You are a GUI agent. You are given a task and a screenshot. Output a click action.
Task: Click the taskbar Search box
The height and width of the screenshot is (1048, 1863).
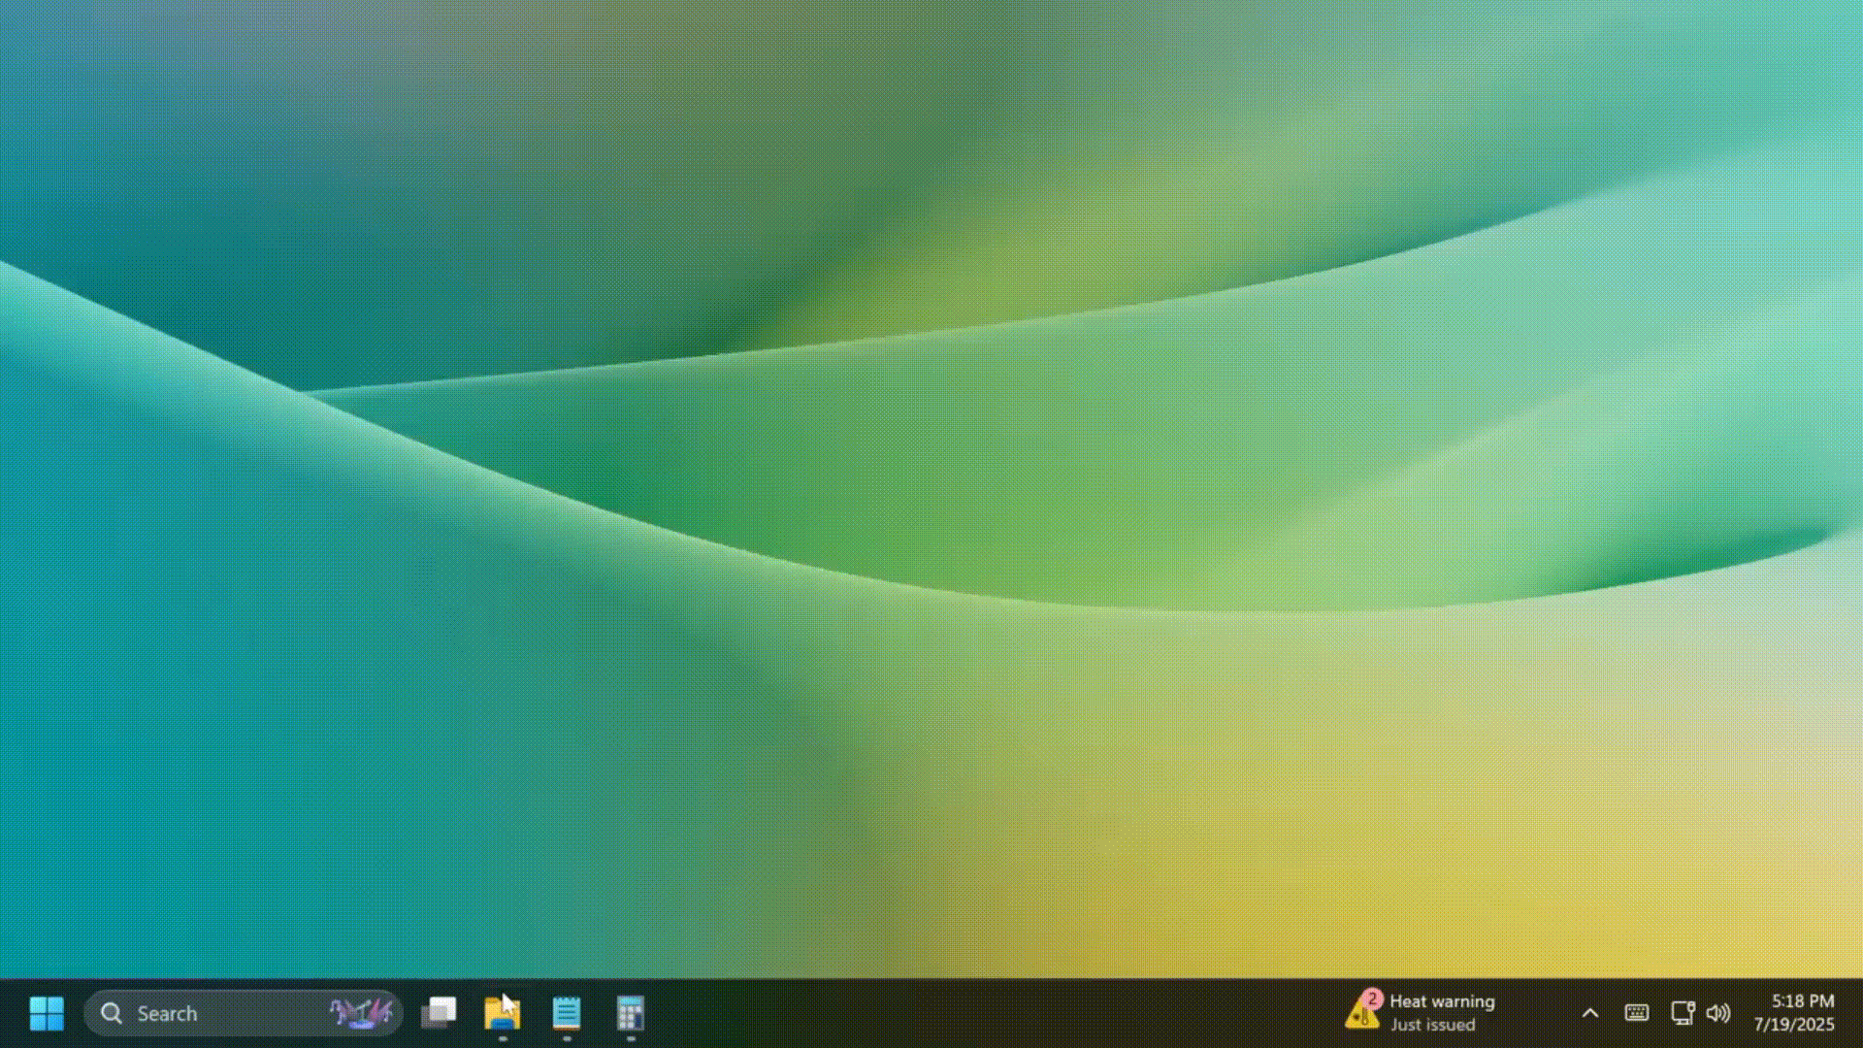click(x=243, y=1013)
